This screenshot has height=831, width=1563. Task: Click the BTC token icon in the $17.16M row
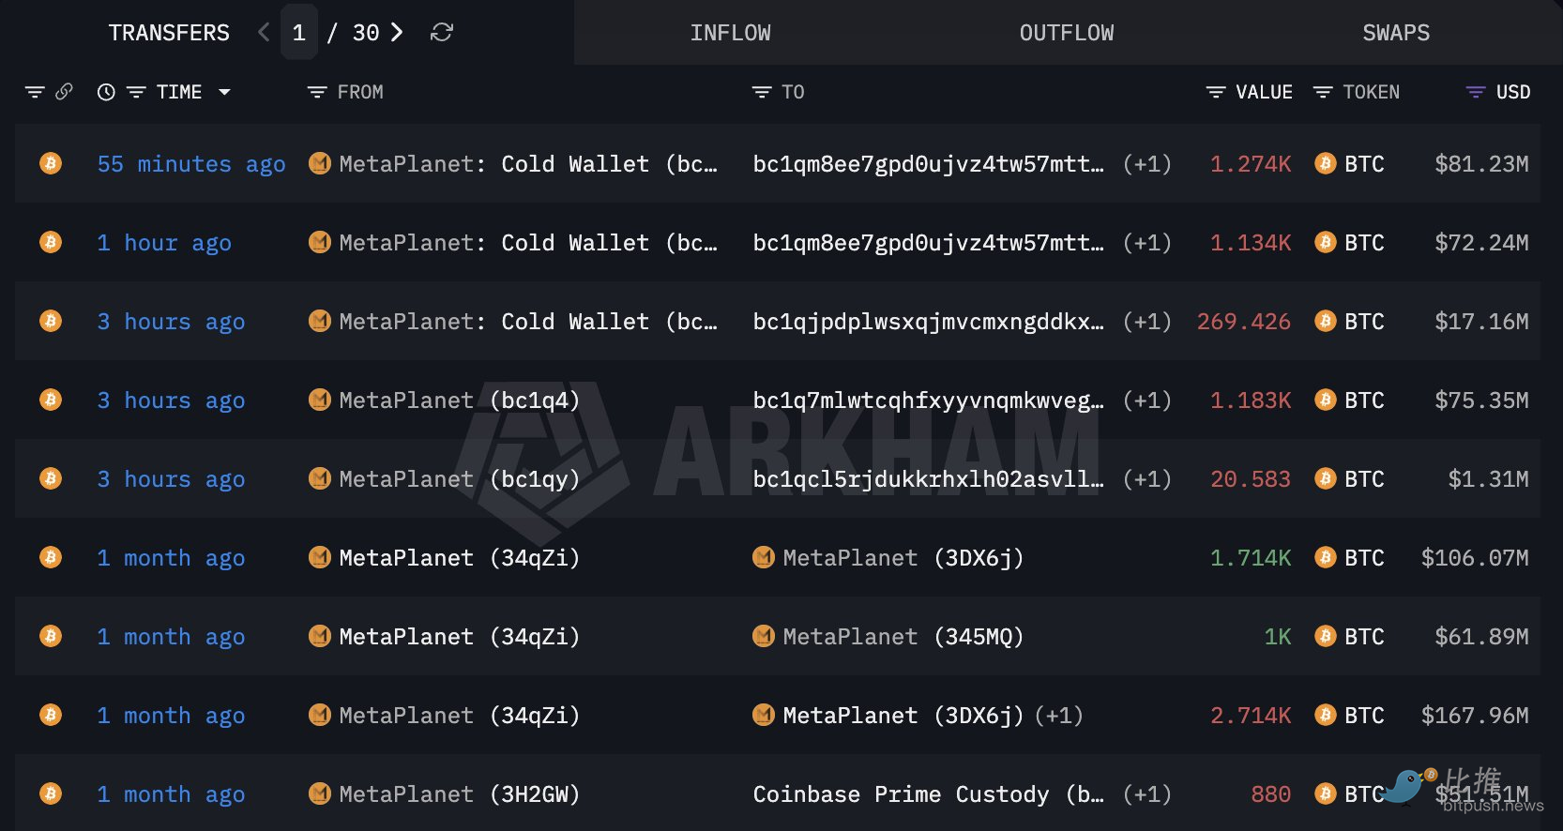[x=1326, y=321]
